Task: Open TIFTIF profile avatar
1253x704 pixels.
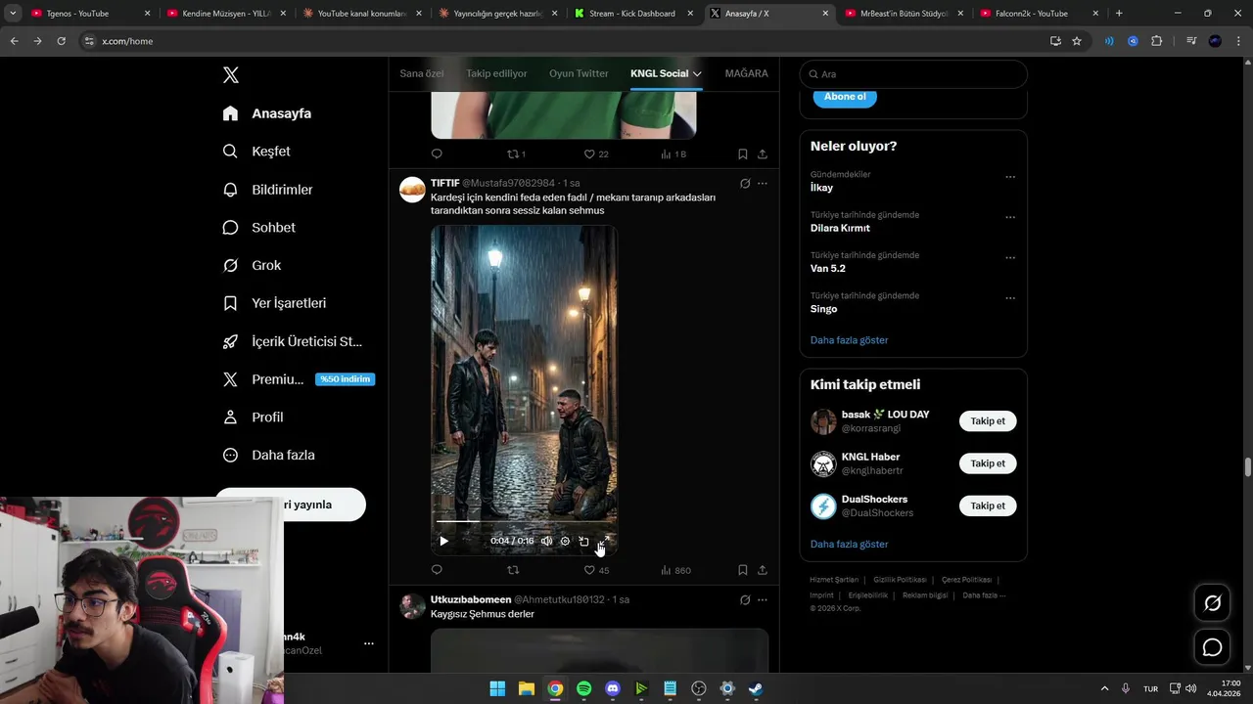Action: click(412, 190)
